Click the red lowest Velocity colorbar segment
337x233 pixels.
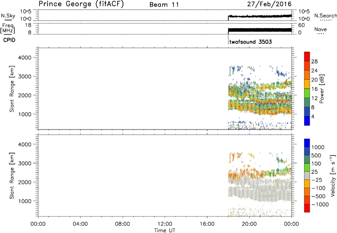coord(307,208)
